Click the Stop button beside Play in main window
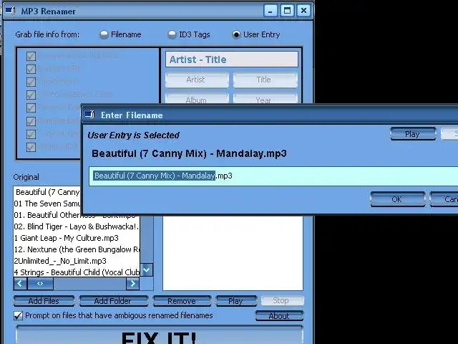Screen dimensions: 458x344 [x=282, y=301]
